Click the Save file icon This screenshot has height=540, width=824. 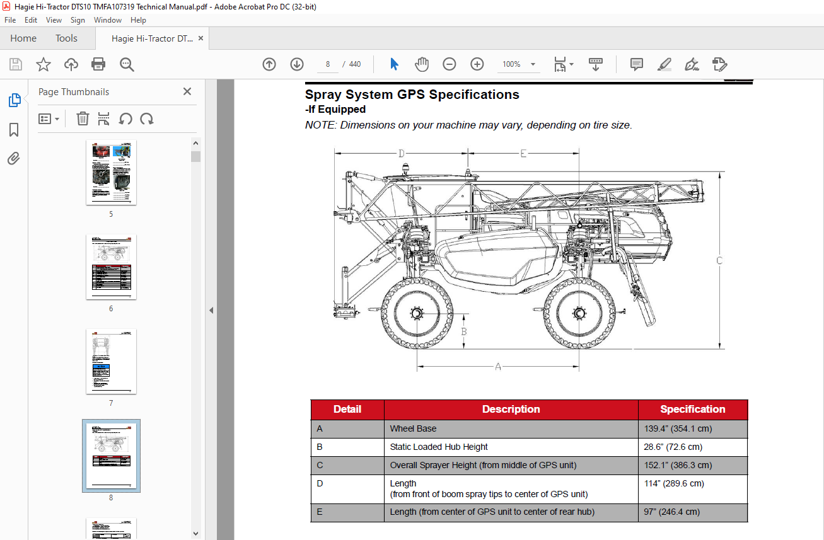pos(16,64)
